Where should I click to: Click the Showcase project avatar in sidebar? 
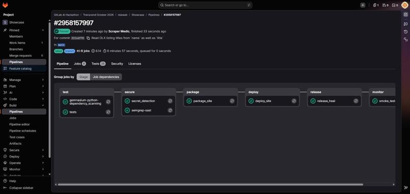(x=5, y=22)
